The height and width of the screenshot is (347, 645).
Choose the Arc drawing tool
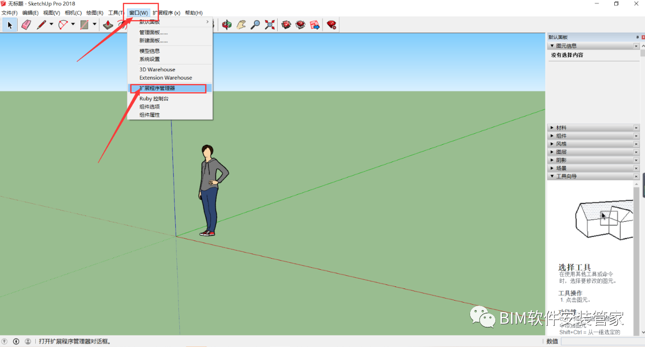pos(63,25)
